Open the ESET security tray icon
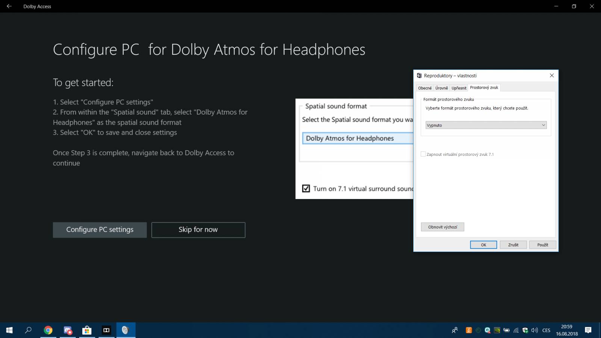The width and height of the screenshot is (601, 338). click(x=488, y=330)
